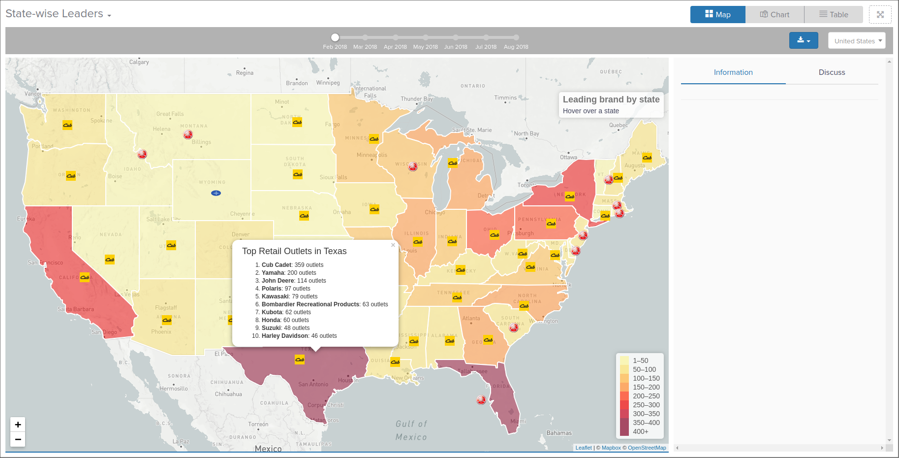The image size is (899, 458).
Task: Open the Discuss tab in side panel
Action: pos(832,72)
